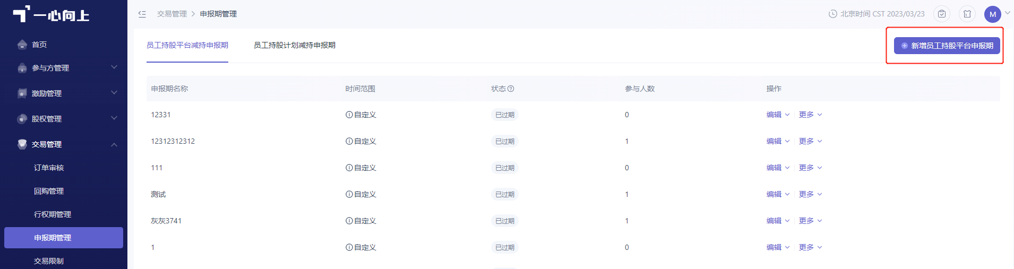Click the 一心向上 logo

tap(51, 14)
